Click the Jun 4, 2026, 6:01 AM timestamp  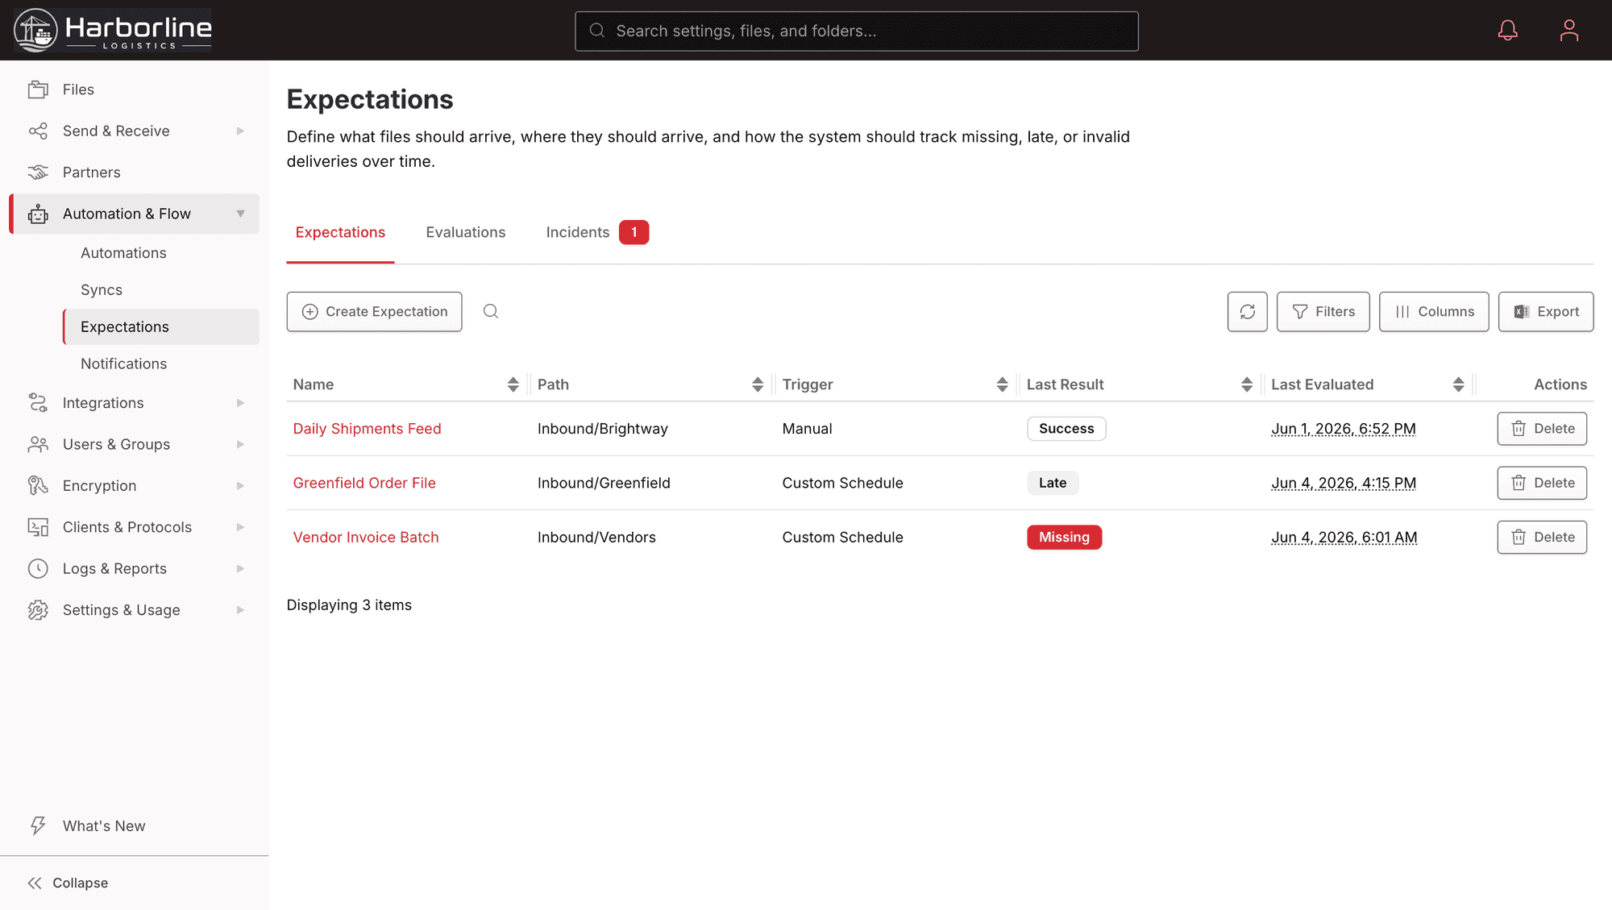point(1344,537)
